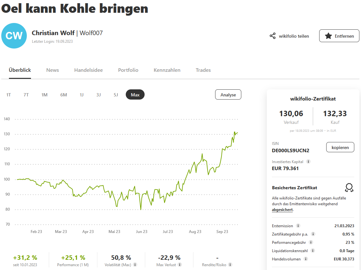Click the Analyse button
361x270 pixels.
coord(228,95)
